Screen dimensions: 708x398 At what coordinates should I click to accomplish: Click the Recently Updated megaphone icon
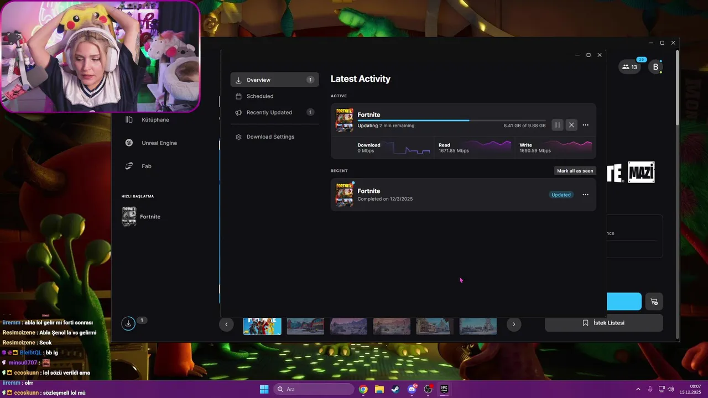coord(238,112)
